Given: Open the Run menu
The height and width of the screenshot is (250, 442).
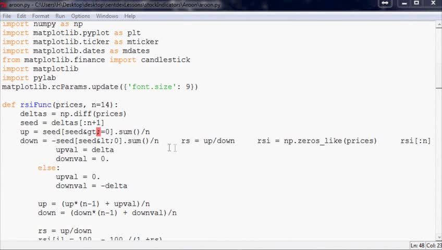Looking at the screenshot, I should [60, 16].
